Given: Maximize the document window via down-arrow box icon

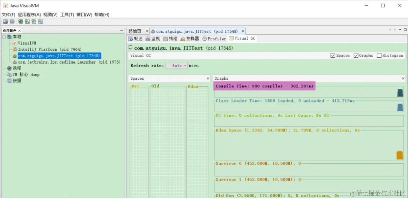Looking at the screenshot, I should pos(406,30).
